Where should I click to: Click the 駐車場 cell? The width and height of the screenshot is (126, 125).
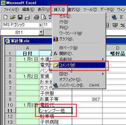coord(56,116)
